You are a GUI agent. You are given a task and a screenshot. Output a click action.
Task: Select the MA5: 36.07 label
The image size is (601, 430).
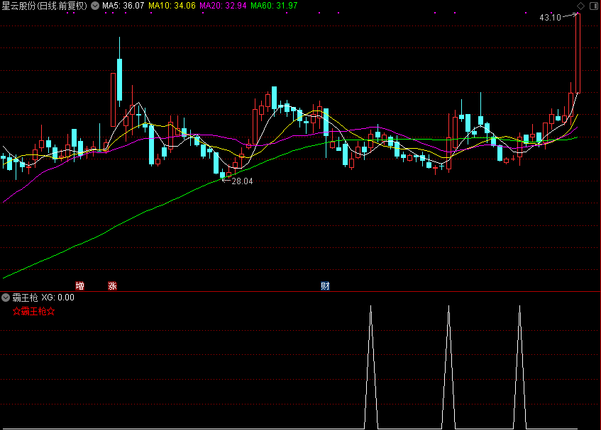click(123, 6)
